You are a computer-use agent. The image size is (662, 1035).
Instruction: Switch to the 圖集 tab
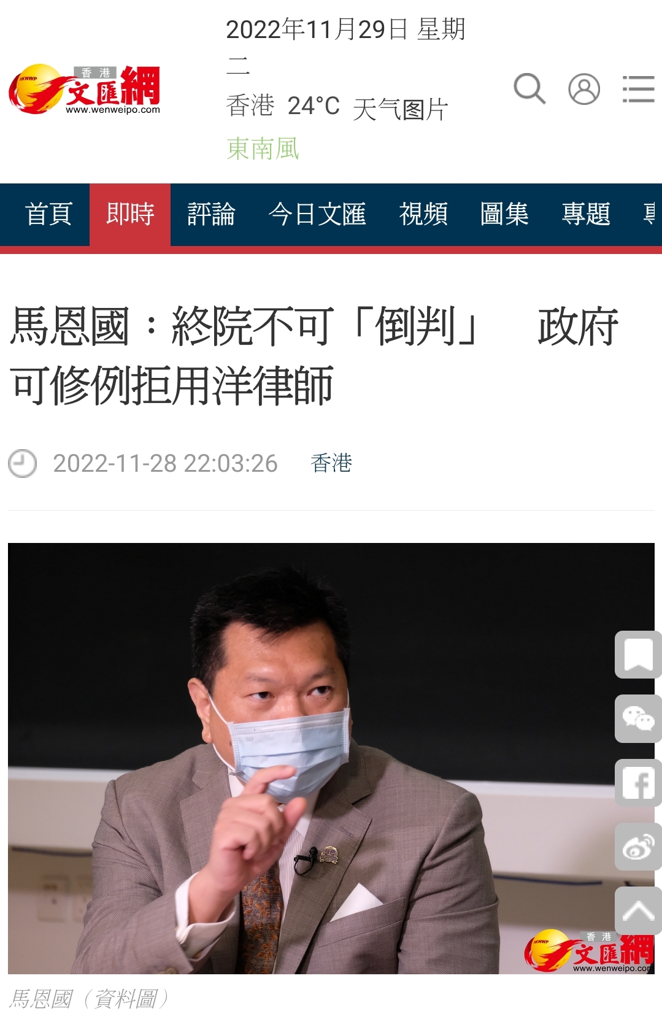tap(504, 214)
